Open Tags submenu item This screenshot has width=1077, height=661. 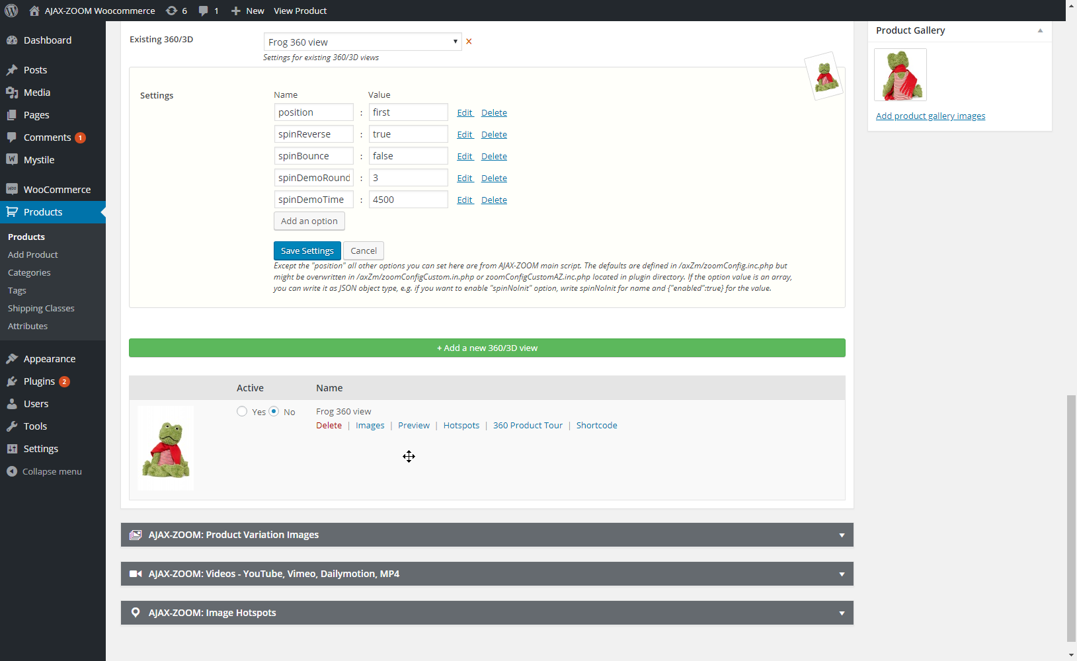17,290
